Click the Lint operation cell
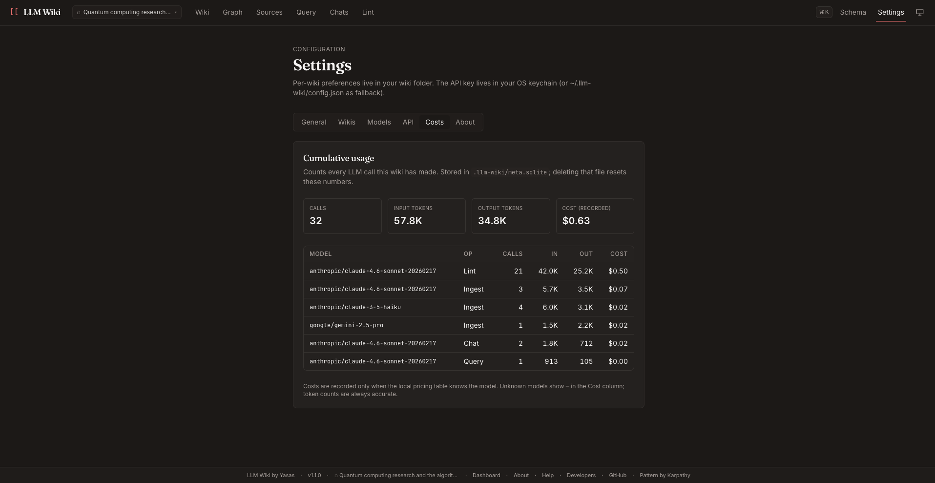Screen dimensions: 935x483 click(469, 271)
